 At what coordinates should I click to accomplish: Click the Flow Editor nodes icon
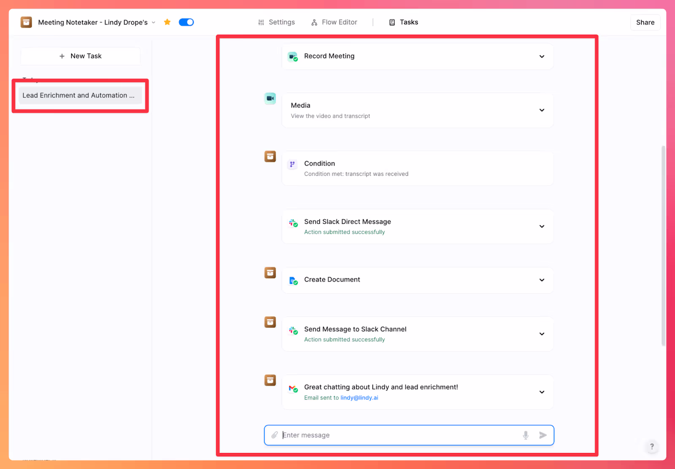coord(314,22)
